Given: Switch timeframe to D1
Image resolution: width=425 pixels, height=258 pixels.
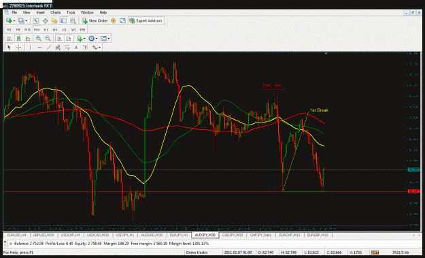Looking at the screenshot, I should click(65, 29).
